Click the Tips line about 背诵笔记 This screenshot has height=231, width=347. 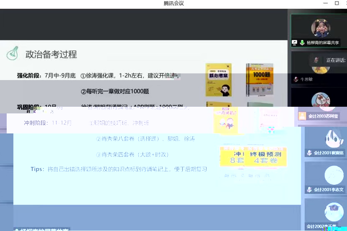pyautogui.click(x=119, y=169)
